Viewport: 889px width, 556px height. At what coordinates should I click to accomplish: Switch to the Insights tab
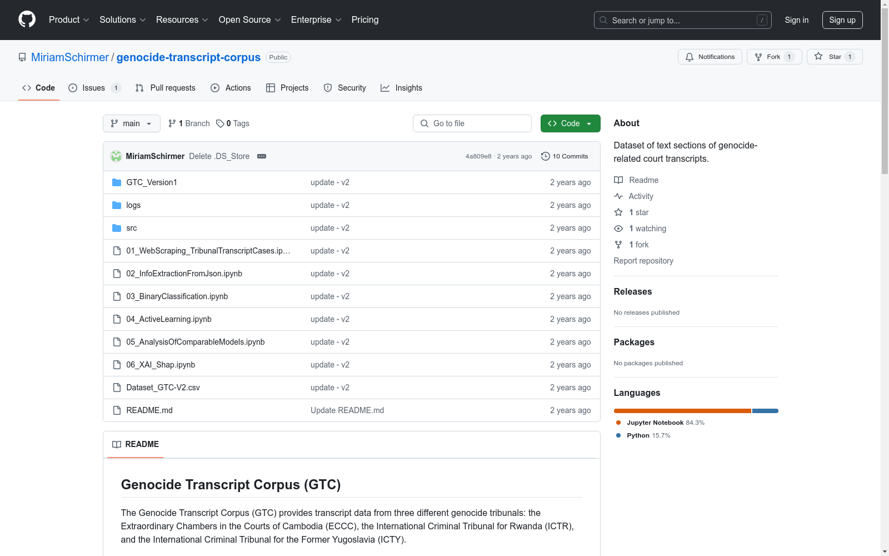click(401, 88)
